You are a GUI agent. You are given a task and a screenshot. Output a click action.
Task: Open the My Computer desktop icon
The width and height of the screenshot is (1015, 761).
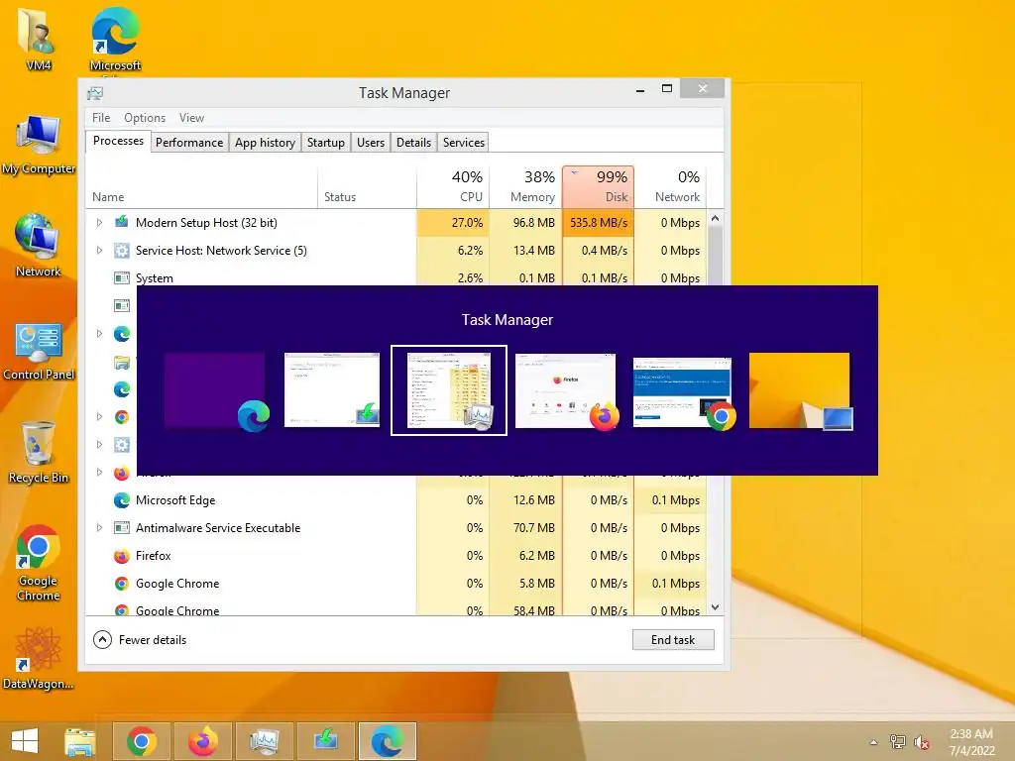pyautogui.click(x=39, y=145)
